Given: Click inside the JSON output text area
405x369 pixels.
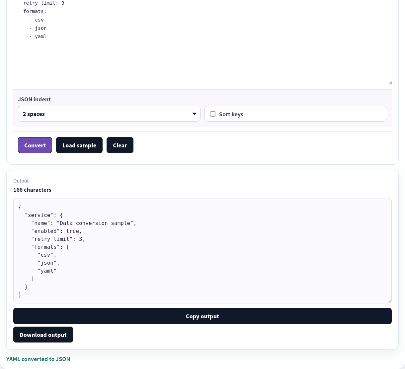Looking at the screenshot, I should 202,251.
